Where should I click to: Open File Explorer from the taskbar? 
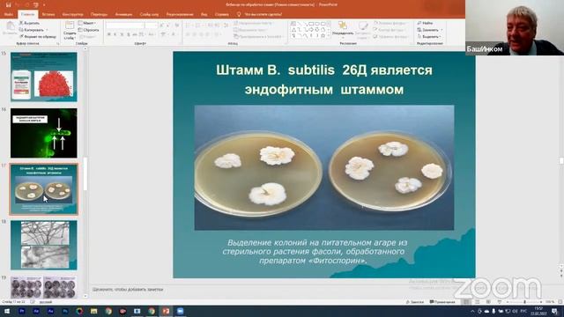[94, 311]
